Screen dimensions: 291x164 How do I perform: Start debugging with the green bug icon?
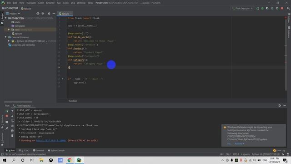[262, 8]
